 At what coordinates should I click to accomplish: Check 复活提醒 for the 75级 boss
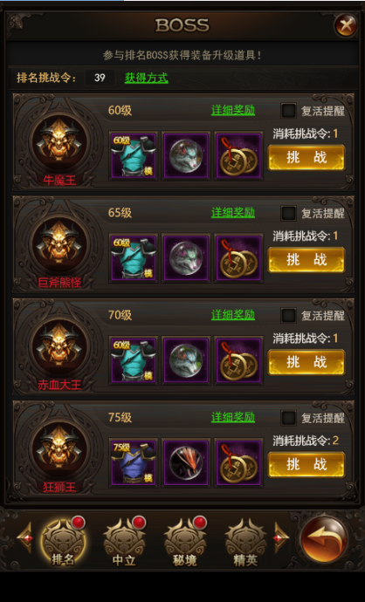tap(288, 418)
